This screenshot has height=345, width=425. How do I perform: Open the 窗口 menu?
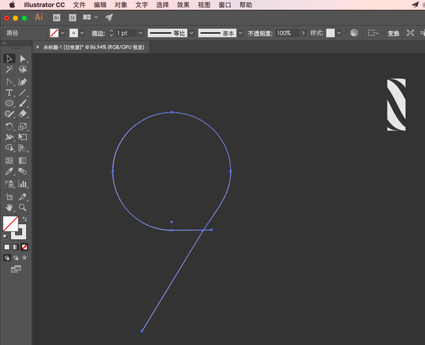[x=225, y=4]
